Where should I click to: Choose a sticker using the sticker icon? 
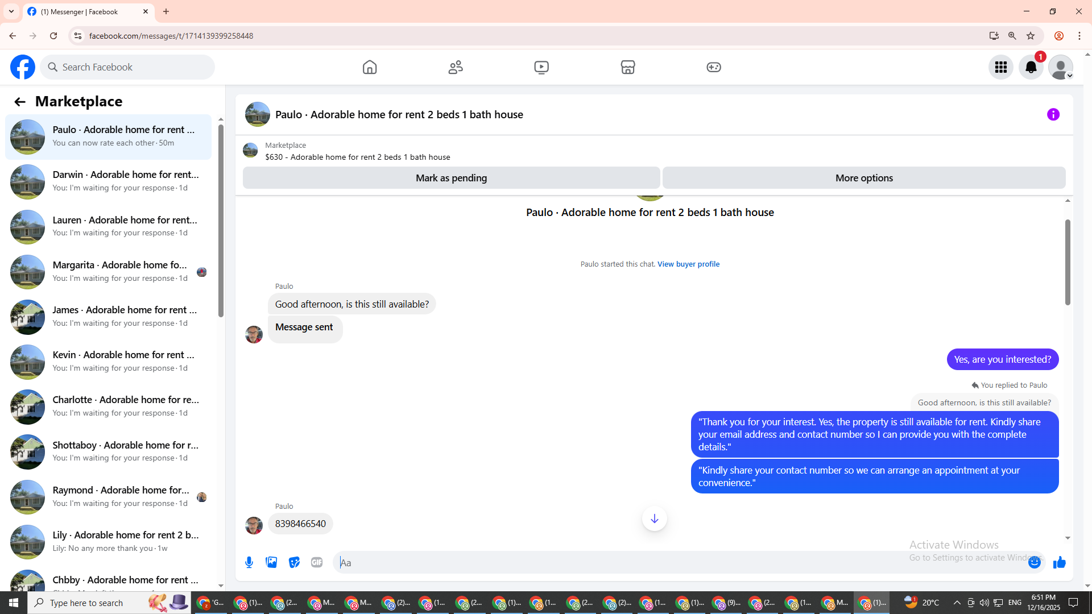tap(294, 562)
